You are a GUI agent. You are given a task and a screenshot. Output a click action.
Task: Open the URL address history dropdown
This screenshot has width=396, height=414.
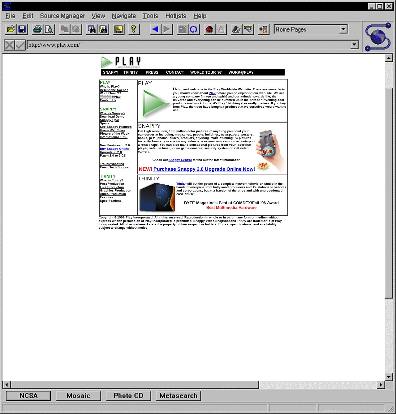(354, 45)
